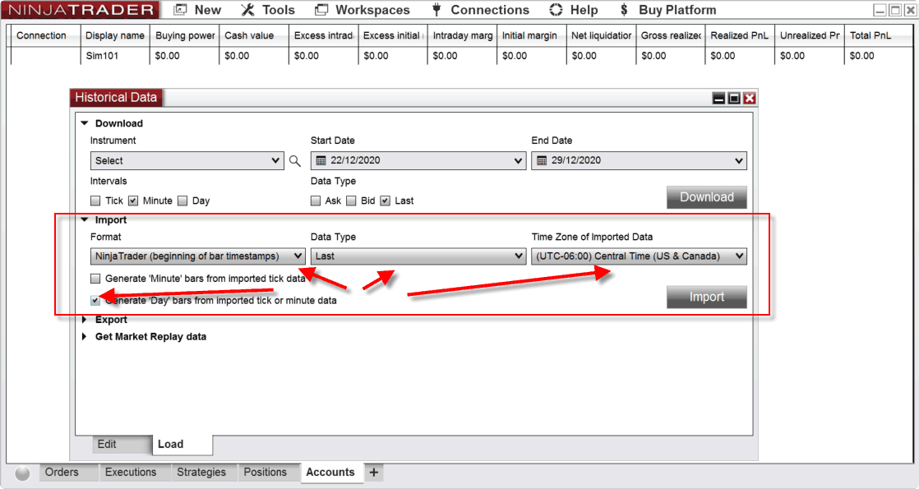Click the Workspaces icon
Image resolution: width=919 pixels, height=489 pixels.
tap(321, 10)
